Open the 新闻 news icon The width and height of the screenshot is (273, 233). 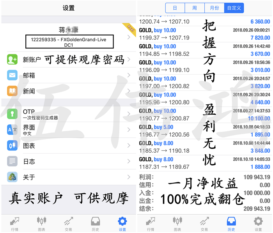(x=12, y=91)
